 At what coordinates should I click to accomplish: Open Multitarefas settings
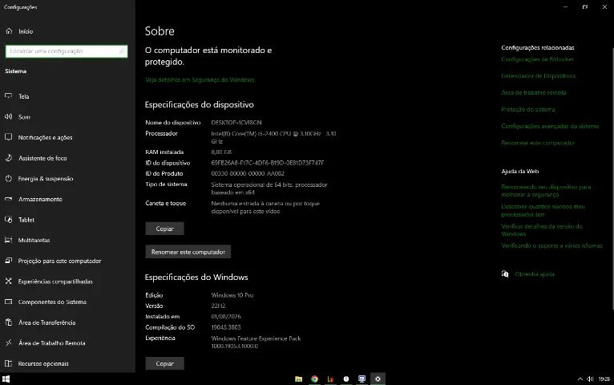[x=34, y=241]
